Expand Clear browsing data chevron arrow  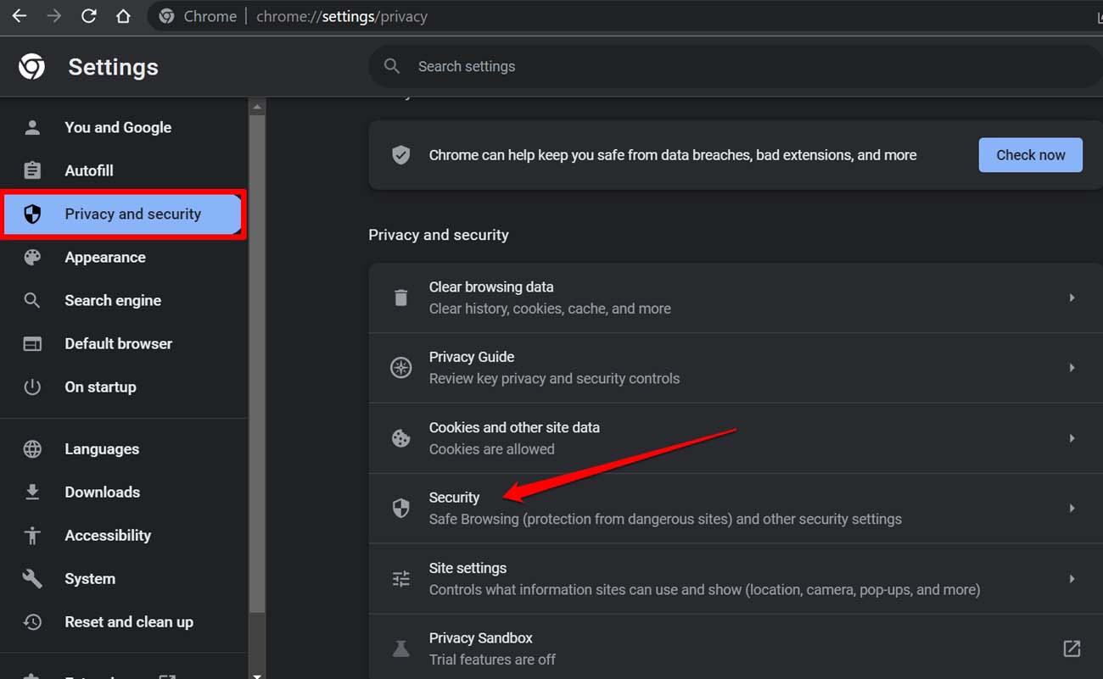click(x=1072, y=298)
